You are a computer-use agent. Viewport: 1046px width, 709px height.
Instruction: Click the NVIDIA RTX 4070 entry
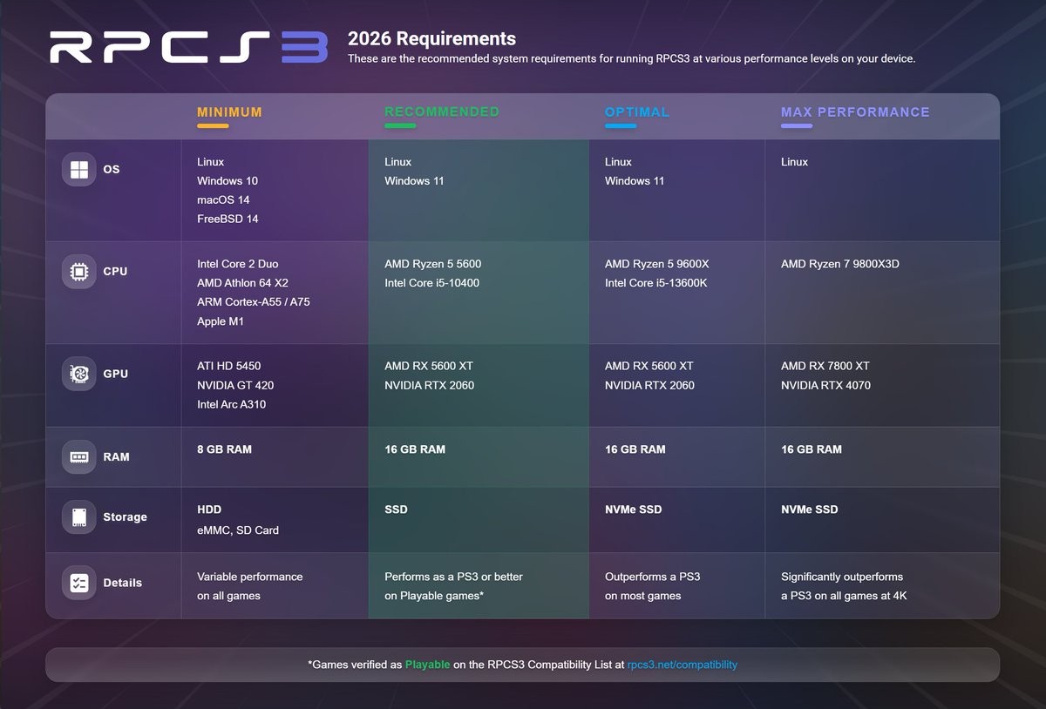click(825, 385)
